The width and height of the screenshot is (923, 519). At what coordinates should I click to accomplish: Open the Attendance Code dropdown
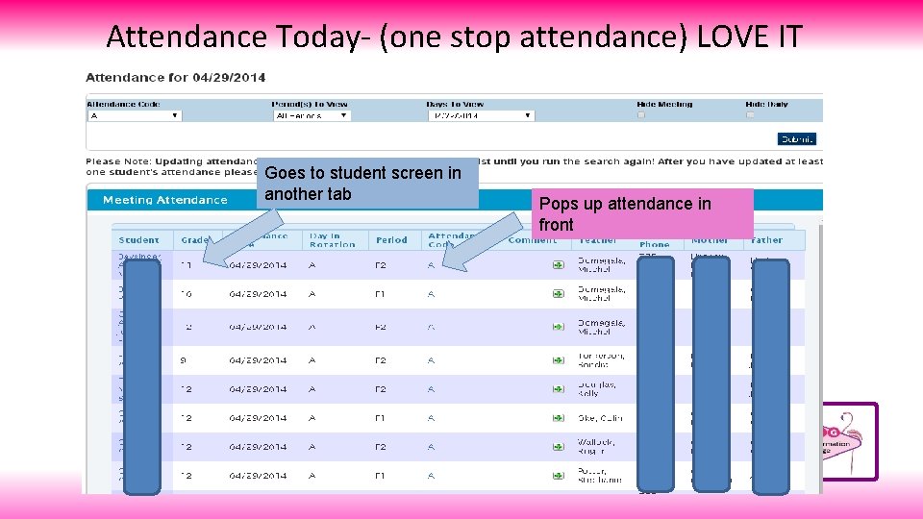[x=135, y=116]
